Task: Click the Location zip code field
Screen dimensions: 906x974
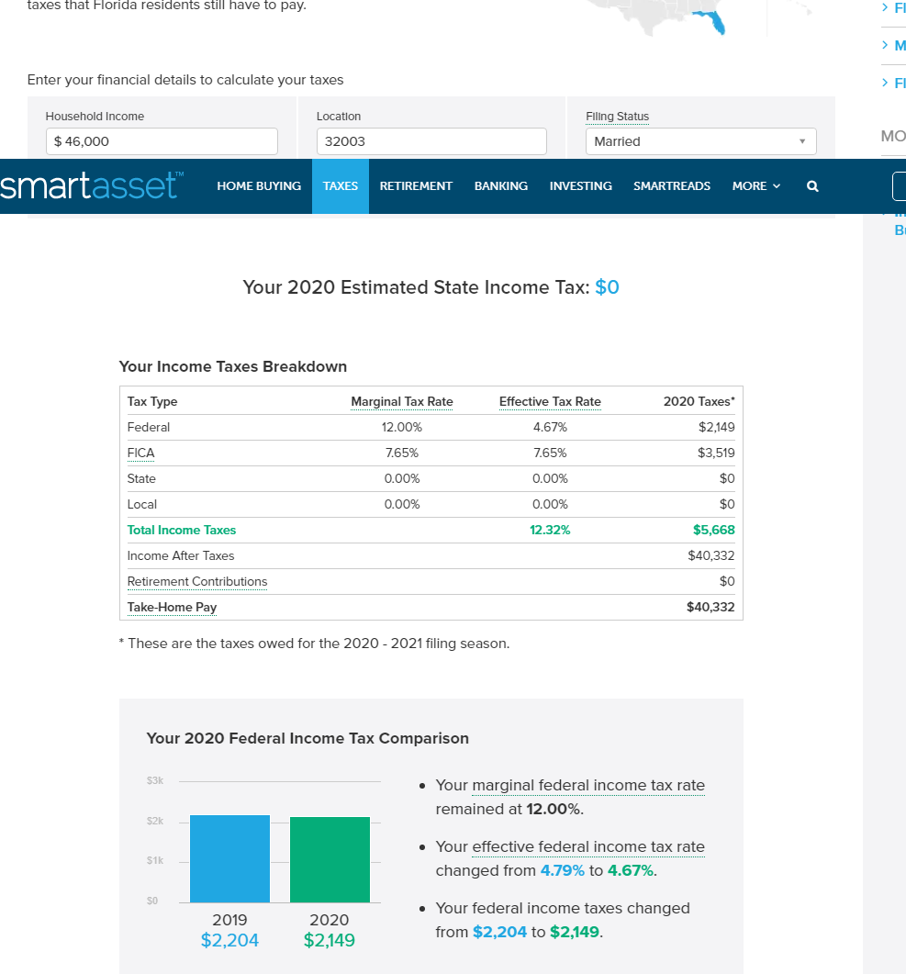Action: point(431,141)
